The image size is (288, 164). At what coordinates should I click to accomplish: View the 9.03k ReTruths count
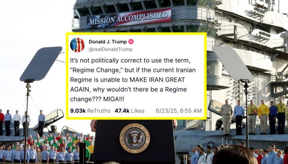(90, 111)
